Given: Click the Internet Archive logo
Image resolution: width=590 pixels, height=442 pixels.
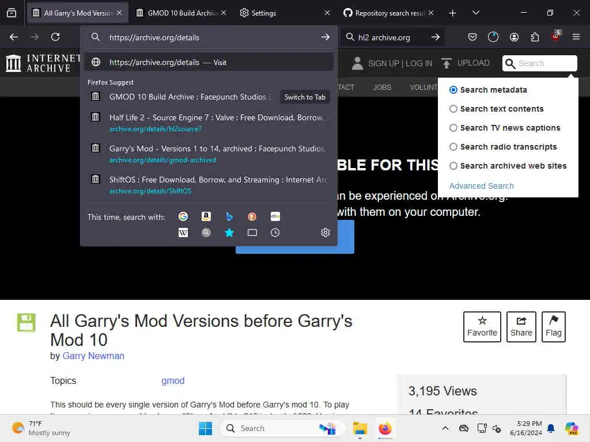Looking at the screenshot, I should [43, 63].
